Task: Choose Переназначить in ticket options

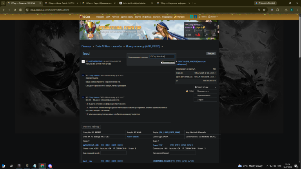Action: click(204, 95)
